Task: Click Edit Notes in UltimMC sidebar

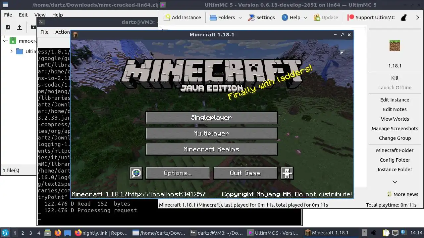Action: pos(395,109)
